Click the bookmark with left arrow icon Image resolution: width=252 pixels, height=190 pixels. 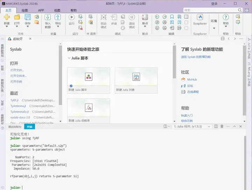[x=172, y=22]
